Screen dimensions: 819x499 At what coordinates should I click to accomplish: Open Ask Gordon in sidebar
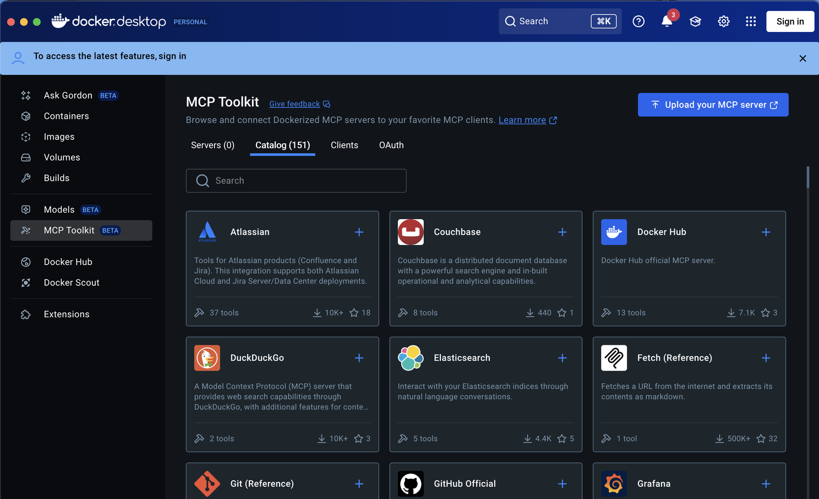pyautogui.click(x=81, y=95)
